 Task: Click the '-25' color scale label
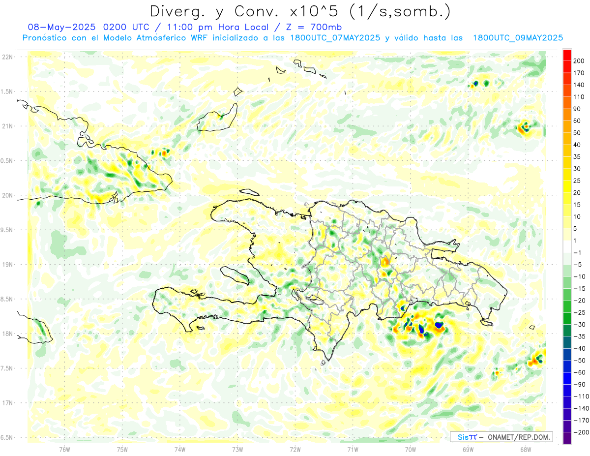pyautogui.click(x=580, y=312)
